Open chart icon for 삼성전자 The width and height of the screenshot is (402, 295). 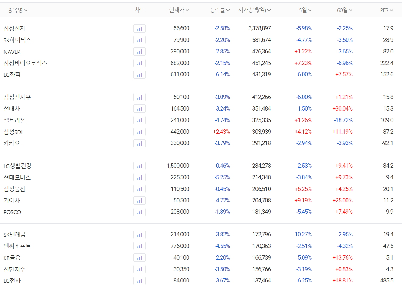point(140,29)
